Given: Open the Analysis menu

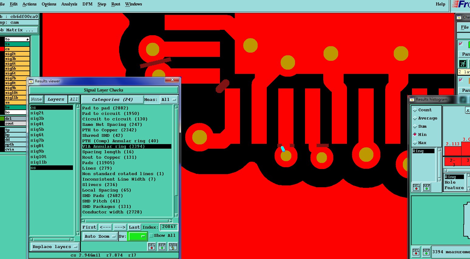Looking at the screenshot, I should 69,4.
